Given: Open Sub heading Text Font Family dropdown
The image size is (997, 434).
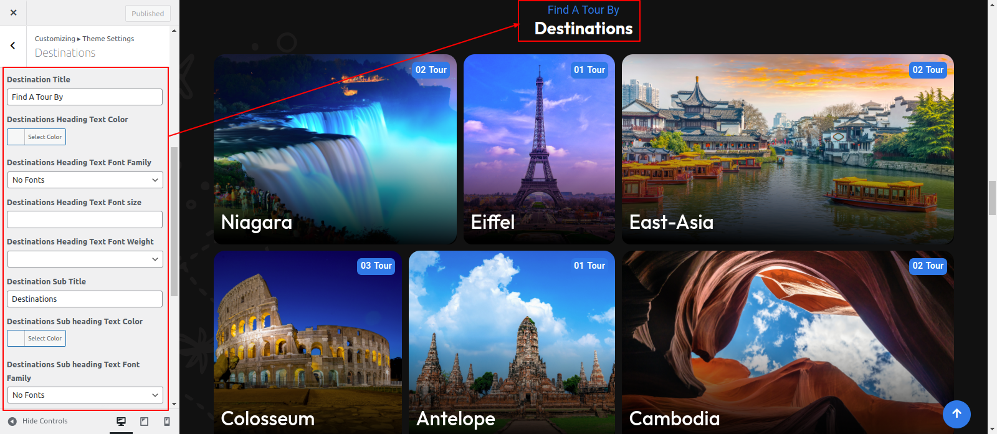Looking at the screenshot, I should coord(85,395).
